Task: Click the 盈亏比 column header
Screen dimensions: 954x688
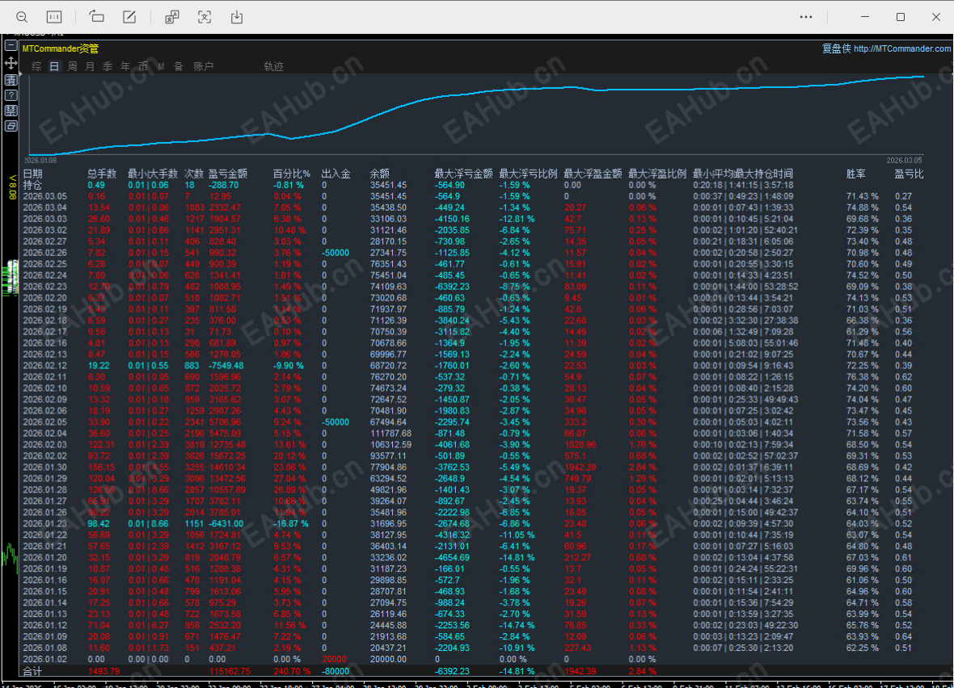Action: (909, 174)
